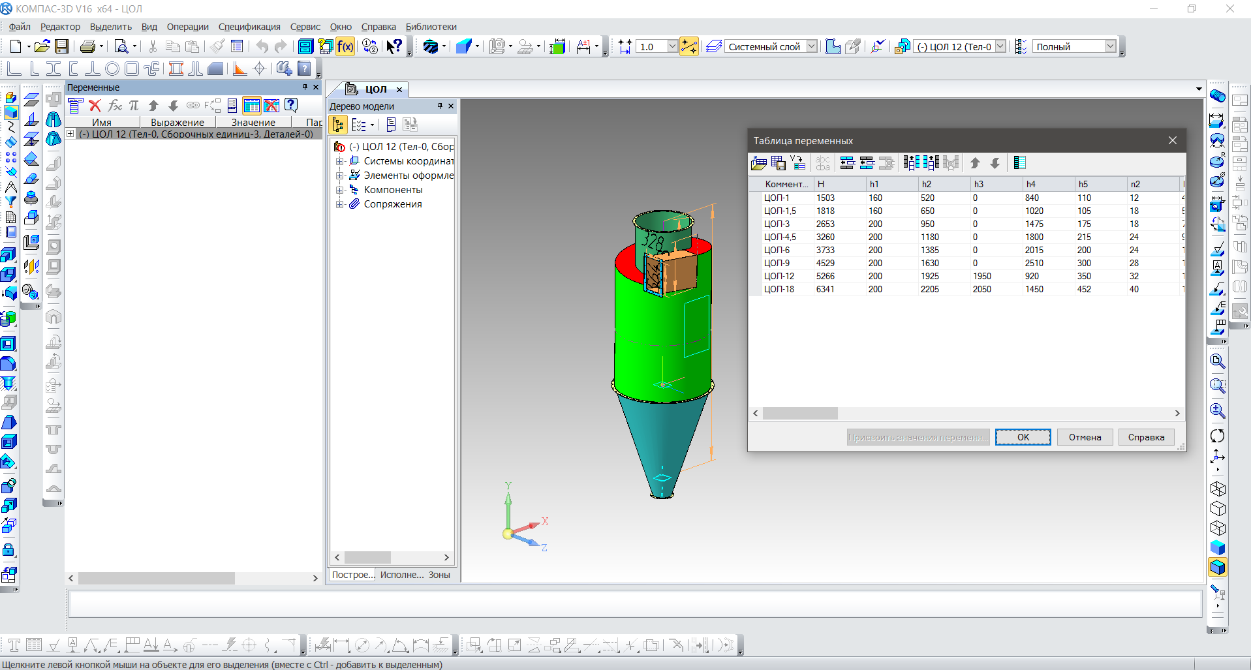Save the current document
Screen dimensions: 1251x670
pyautogui.click(x=61, y=46)
